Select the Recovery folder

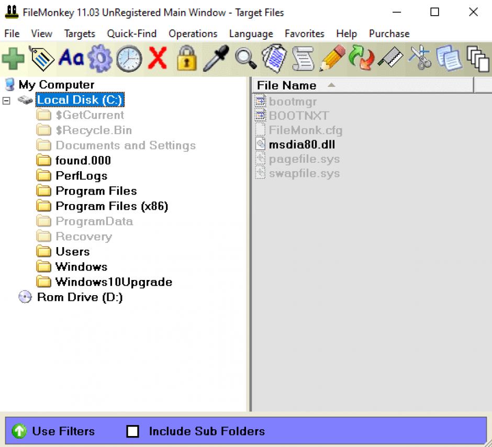[84, 236]
